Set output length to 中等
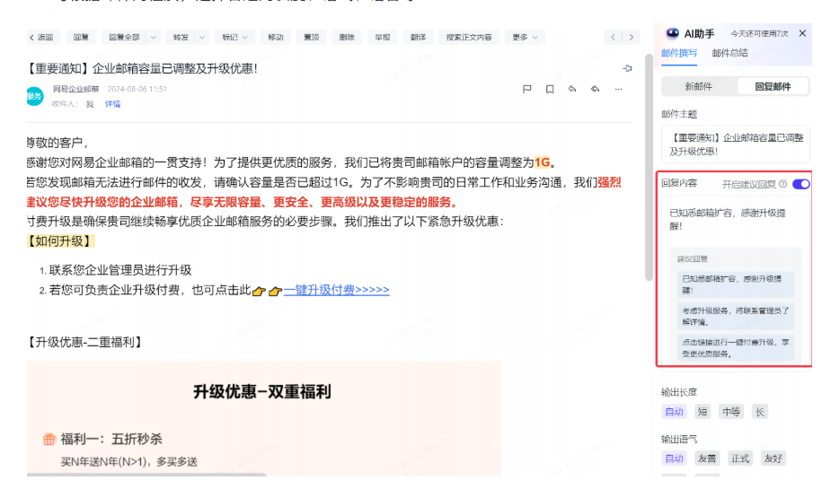The width and height of the screenshot is (840, 489). click(x=731, y=412)
